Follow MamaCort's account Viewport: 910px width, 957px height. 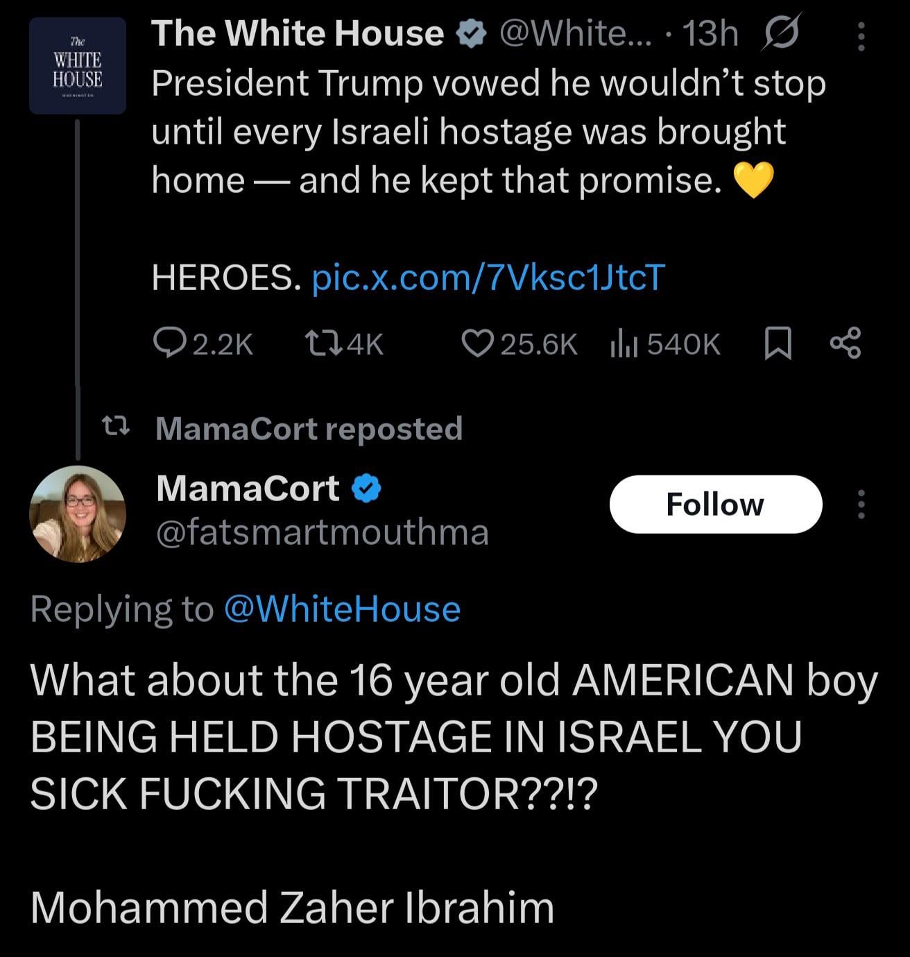pyautogui.click(x=715, y=505)
